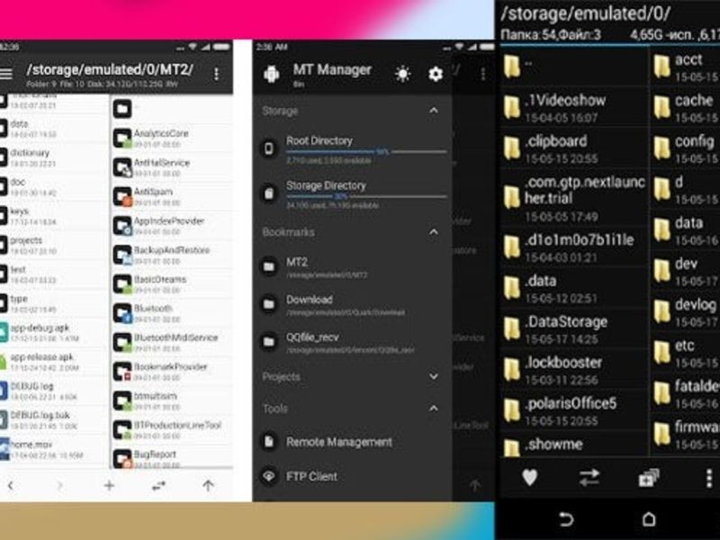Viewport: 720px width, 540px height.
Task: Open .DataStorage folder
Action: (x=574, y=329)
